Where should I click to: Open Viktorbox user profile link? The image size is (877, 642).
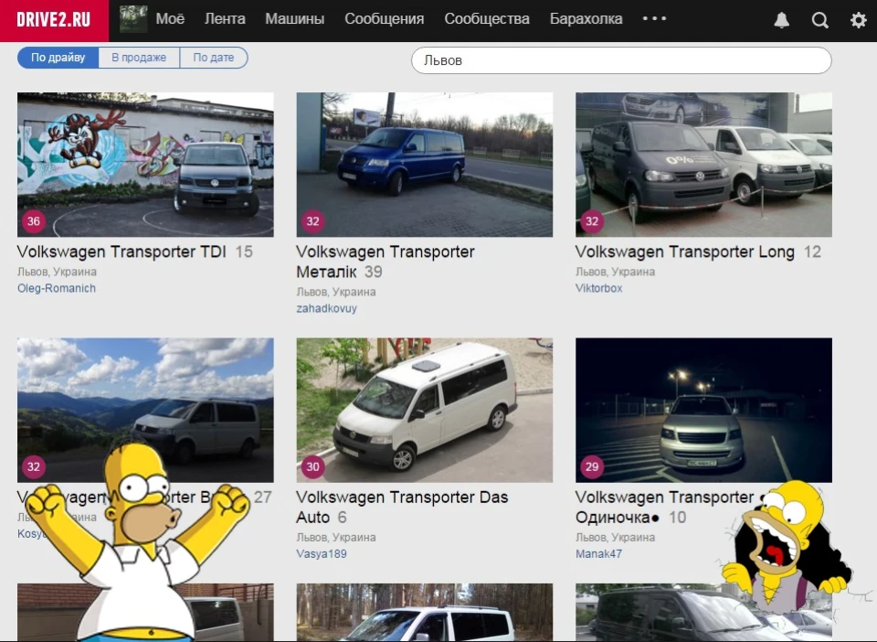(599, 288)
